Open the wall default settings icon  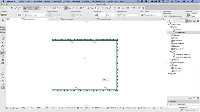click(x=19, y=15)
